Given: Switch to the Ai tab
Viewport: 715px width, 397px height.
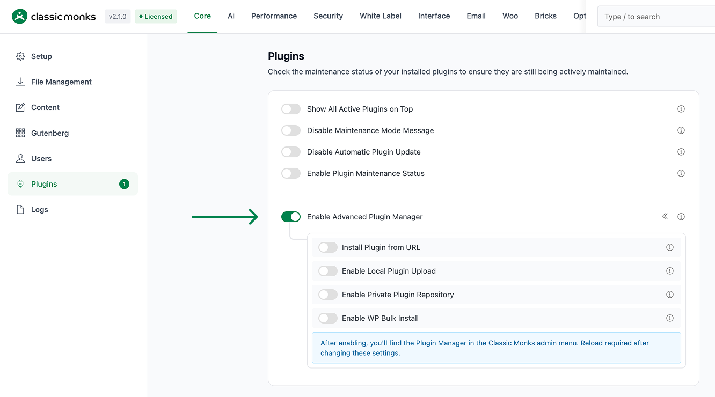Looking at the screenshot, I should tap(231, 16).
